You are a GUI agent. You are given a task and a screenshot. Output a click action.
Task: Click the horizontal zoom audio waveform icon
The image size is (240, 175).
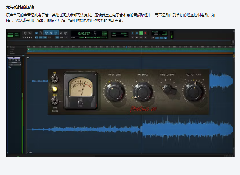(x=25, y=33)
